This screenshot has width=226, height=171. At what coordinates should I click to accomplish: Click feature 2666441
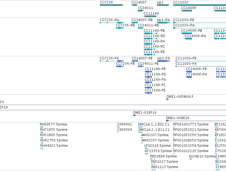119,127
